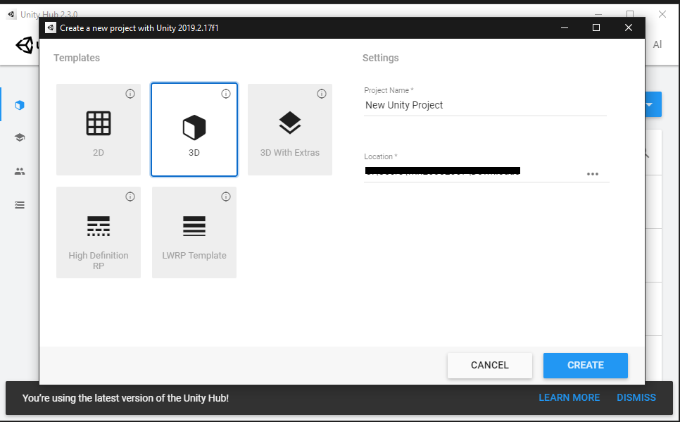
Task: Choose the 3D With Extras template
Action: tap(290, 130)
